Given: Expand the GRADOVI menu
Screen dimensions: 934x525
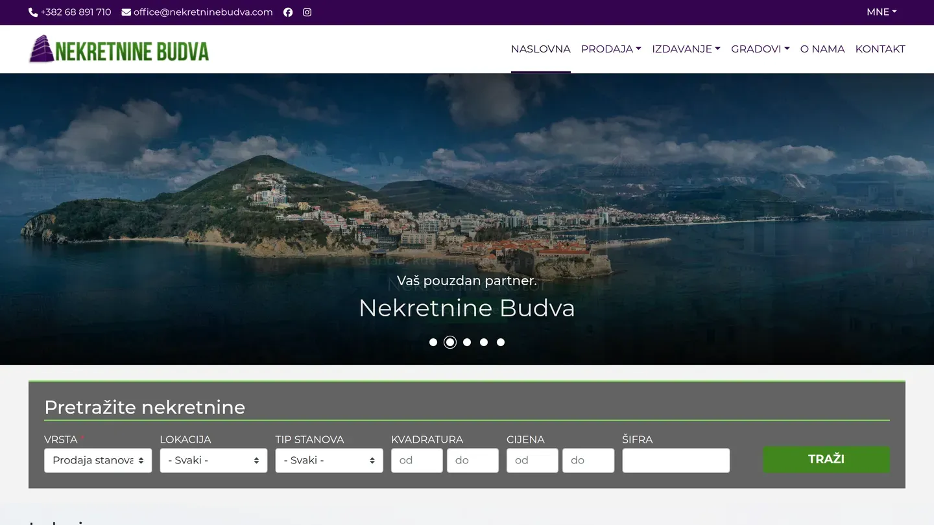Looking at the screenshot, I should click(760, 49).
